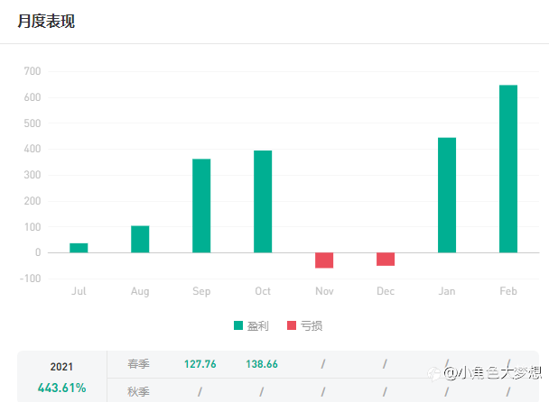Click the Nov axis label
The height and width of the screenshot is (402, 549).
[324, 291]
